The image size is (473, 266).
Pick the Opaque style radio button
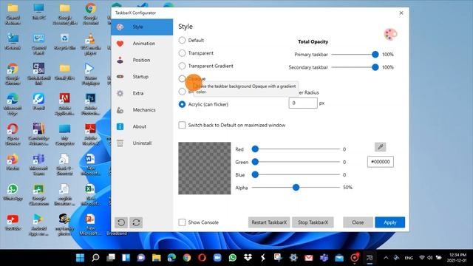[182, 79]
